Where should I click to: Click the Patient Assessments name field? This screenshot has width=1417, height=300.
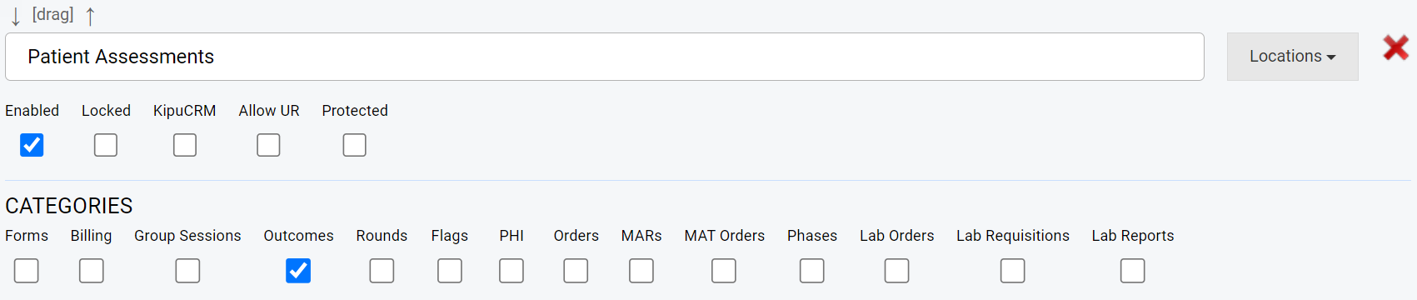[605, 57]
